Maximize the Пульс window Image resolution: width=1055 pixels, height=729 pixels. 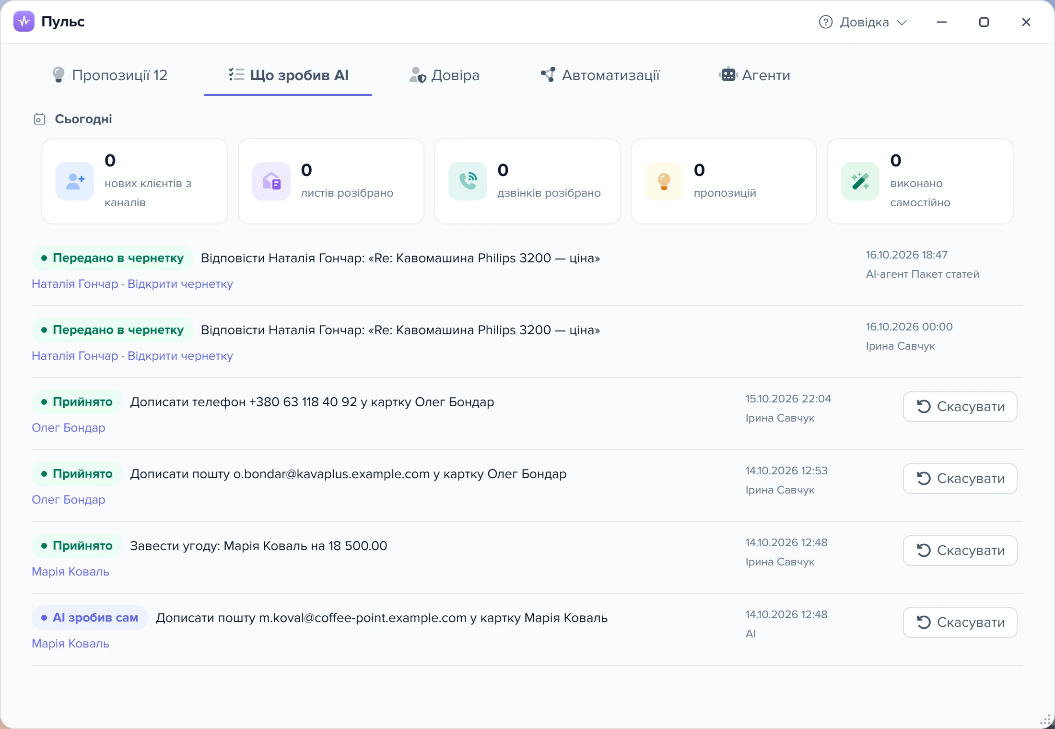click(984, 22)
